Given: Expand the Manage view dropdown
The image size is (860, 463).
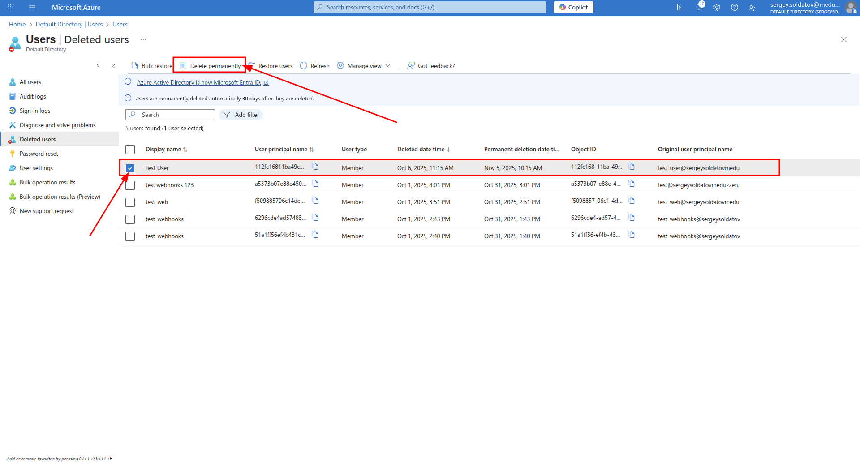Looking at the screenshot, I should pyautogui.click(x=364, y=66).
